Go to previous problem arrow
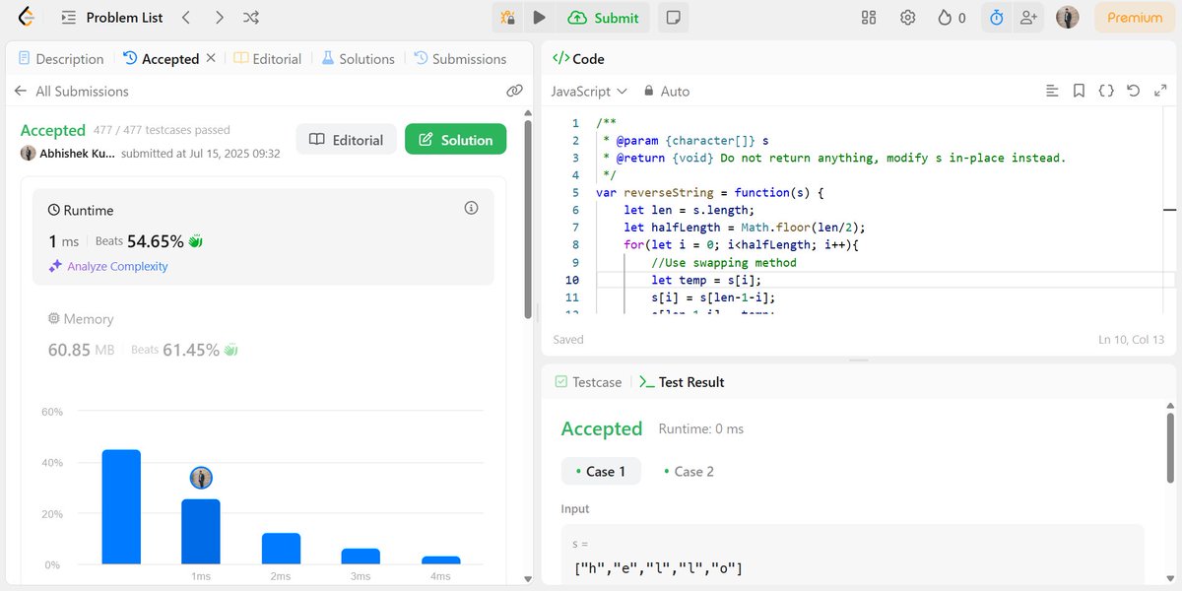Image resolution: width=1182 pixels, height=591 pixels. coord(186,18)
